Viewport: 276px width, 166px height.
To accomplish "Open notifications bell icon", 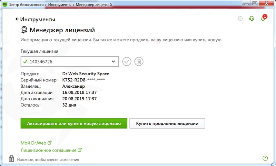I will (x=264, y=18).
